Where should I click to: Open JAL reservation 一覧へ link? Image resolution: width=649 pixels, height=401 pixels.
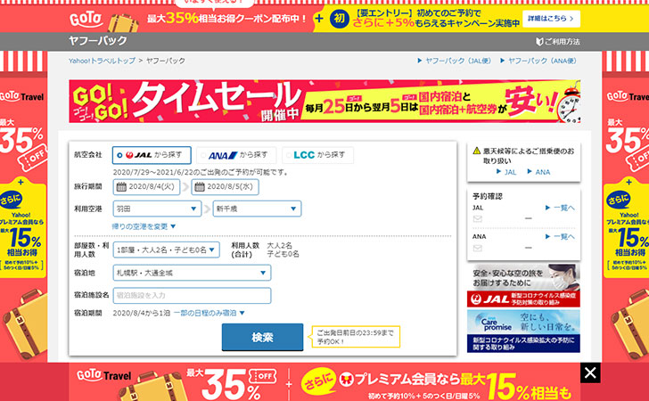(x=560, y=208)
